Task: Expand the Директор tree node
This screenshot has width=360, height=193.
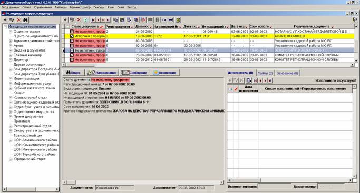Action: [11, 60]
